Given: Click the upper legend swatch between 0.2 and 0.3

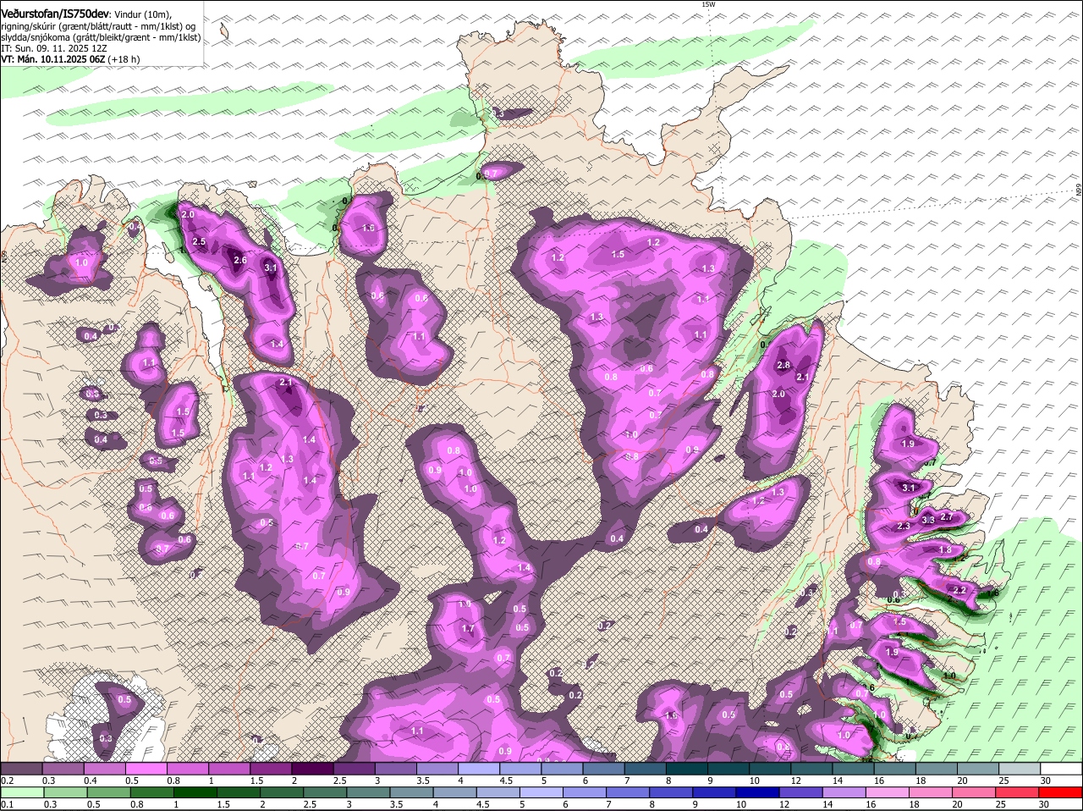Looking at the screenshot, I should 21,768.
